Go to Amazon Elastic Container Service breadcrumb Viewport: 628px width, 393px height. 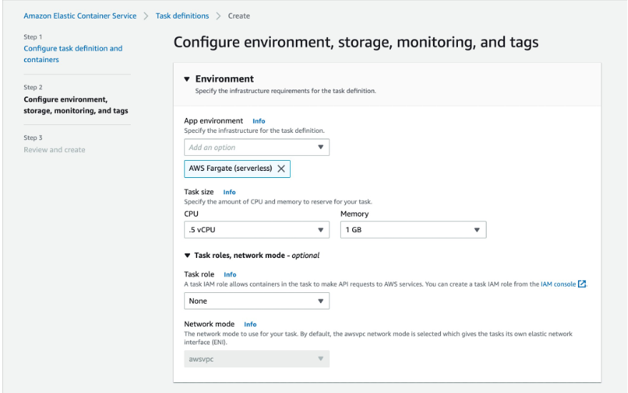[80, 16]
